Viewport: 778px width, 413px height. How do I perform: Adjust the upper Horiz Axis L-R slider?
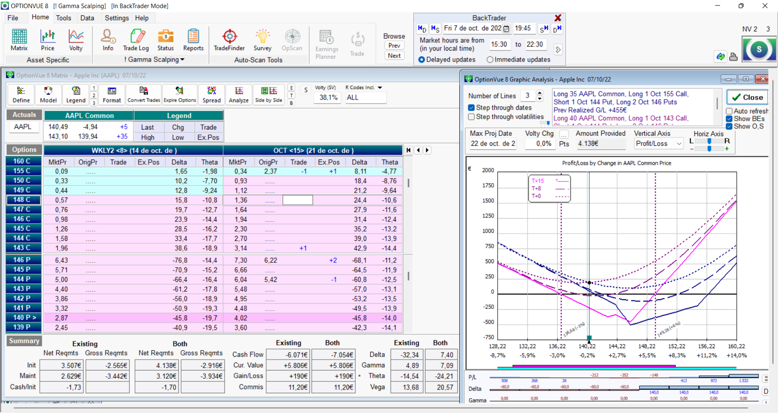709,141
